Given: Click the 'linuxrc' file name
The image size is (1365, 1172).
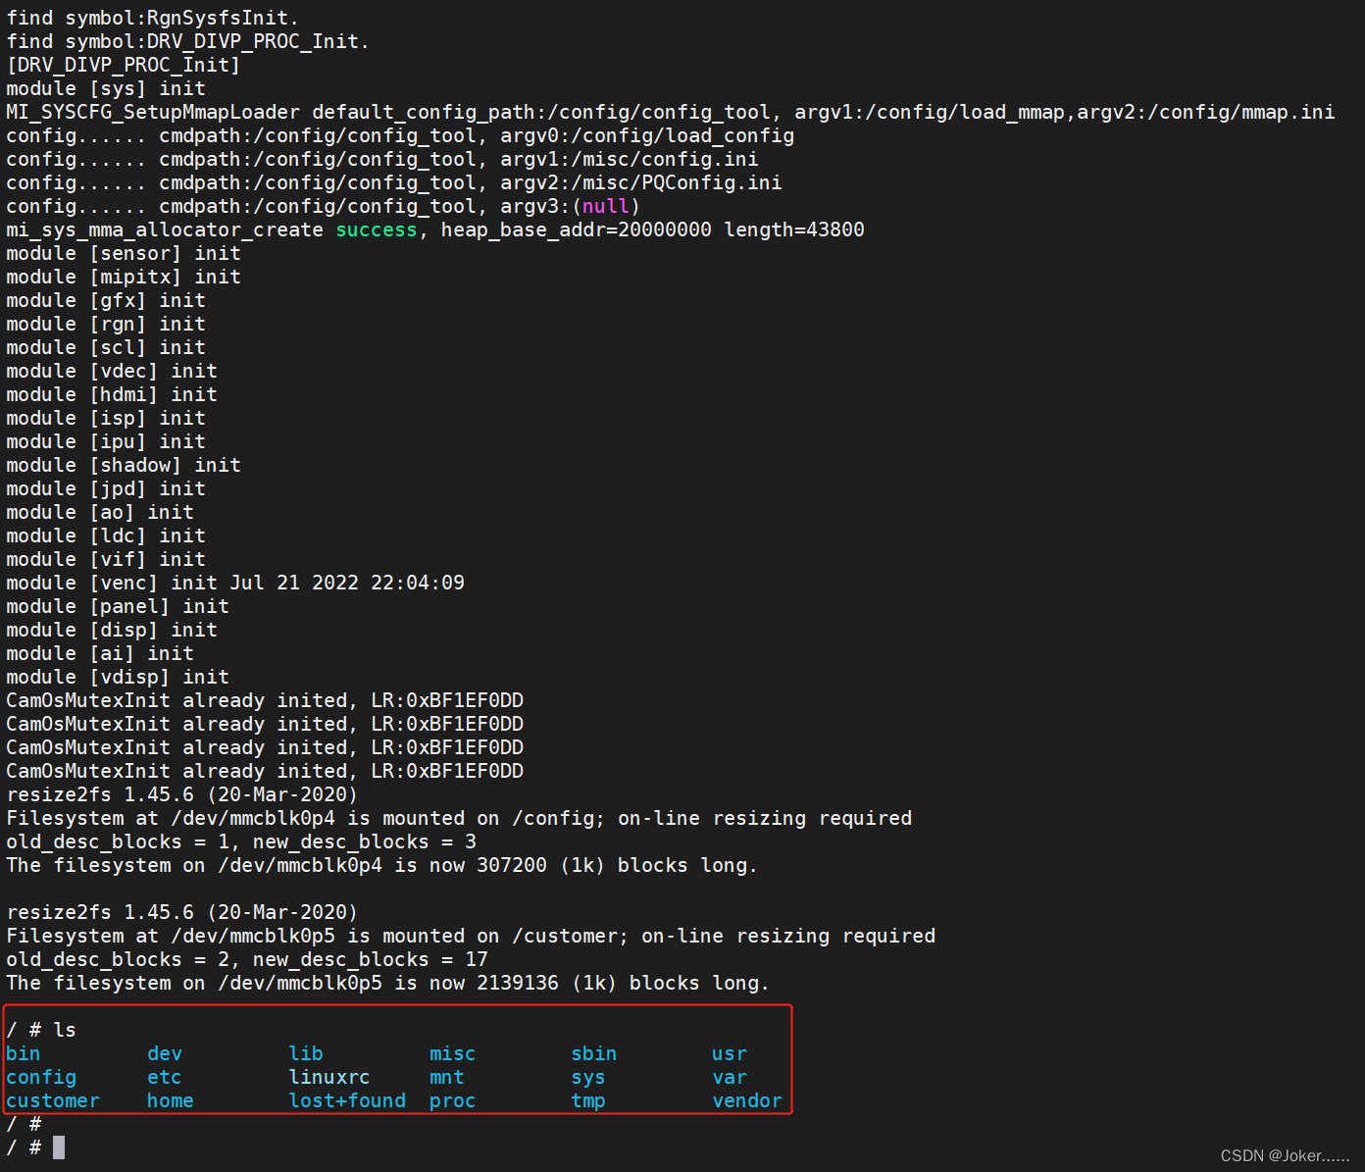Looking at the screenshot, I should [x=329, y=1077].
